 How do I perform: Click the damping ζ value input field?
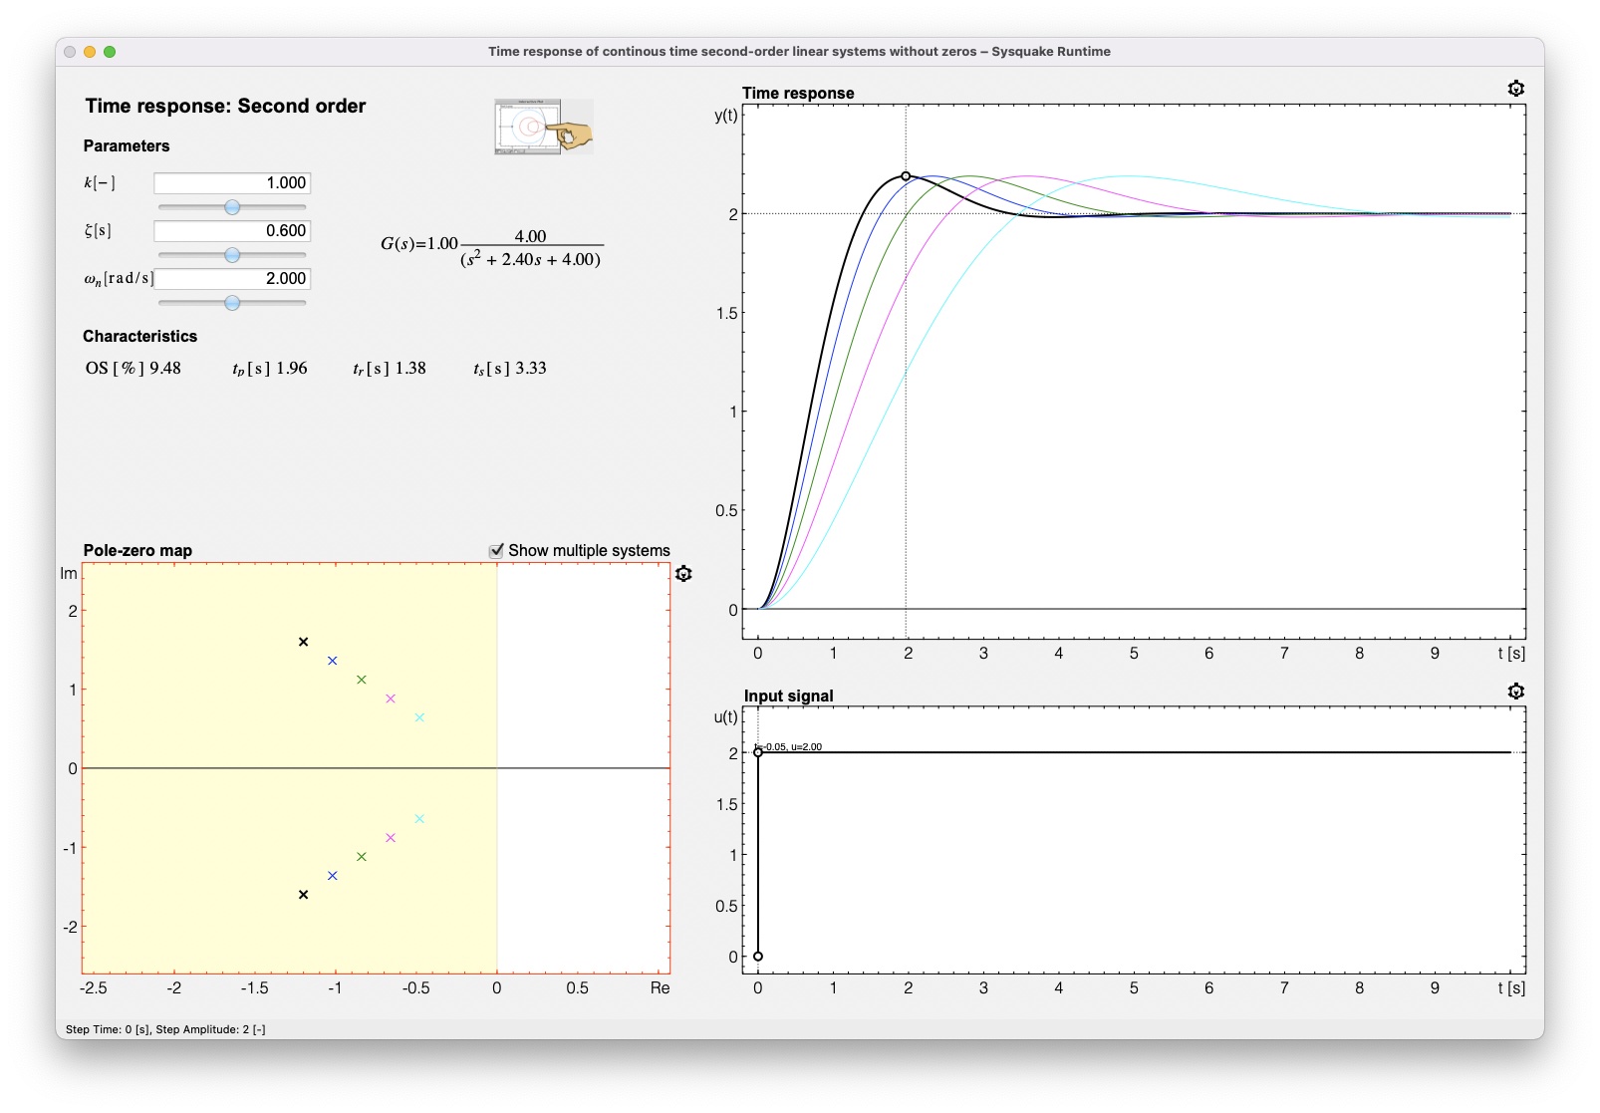coord(231,231)
